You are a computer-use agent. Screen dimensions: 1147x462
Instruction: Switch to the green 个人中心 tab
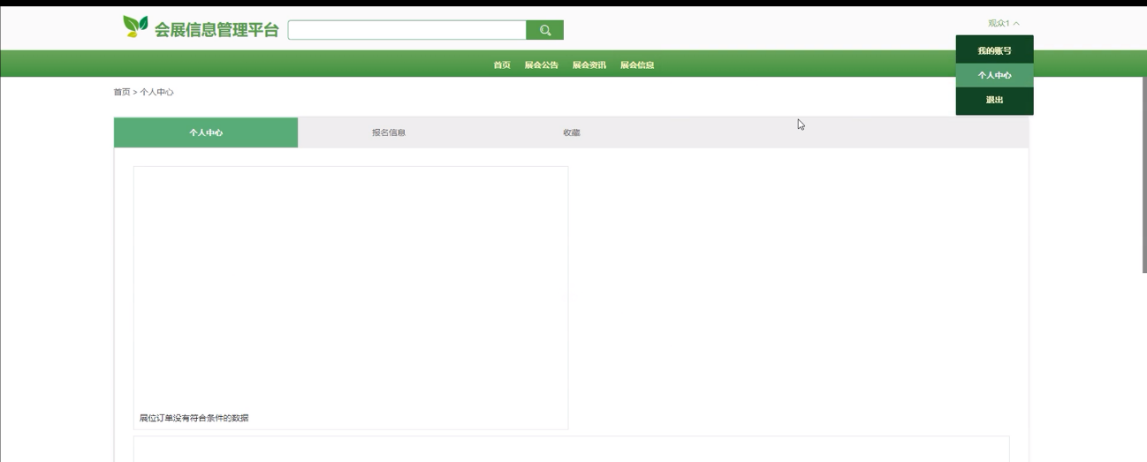click(206, 133)
